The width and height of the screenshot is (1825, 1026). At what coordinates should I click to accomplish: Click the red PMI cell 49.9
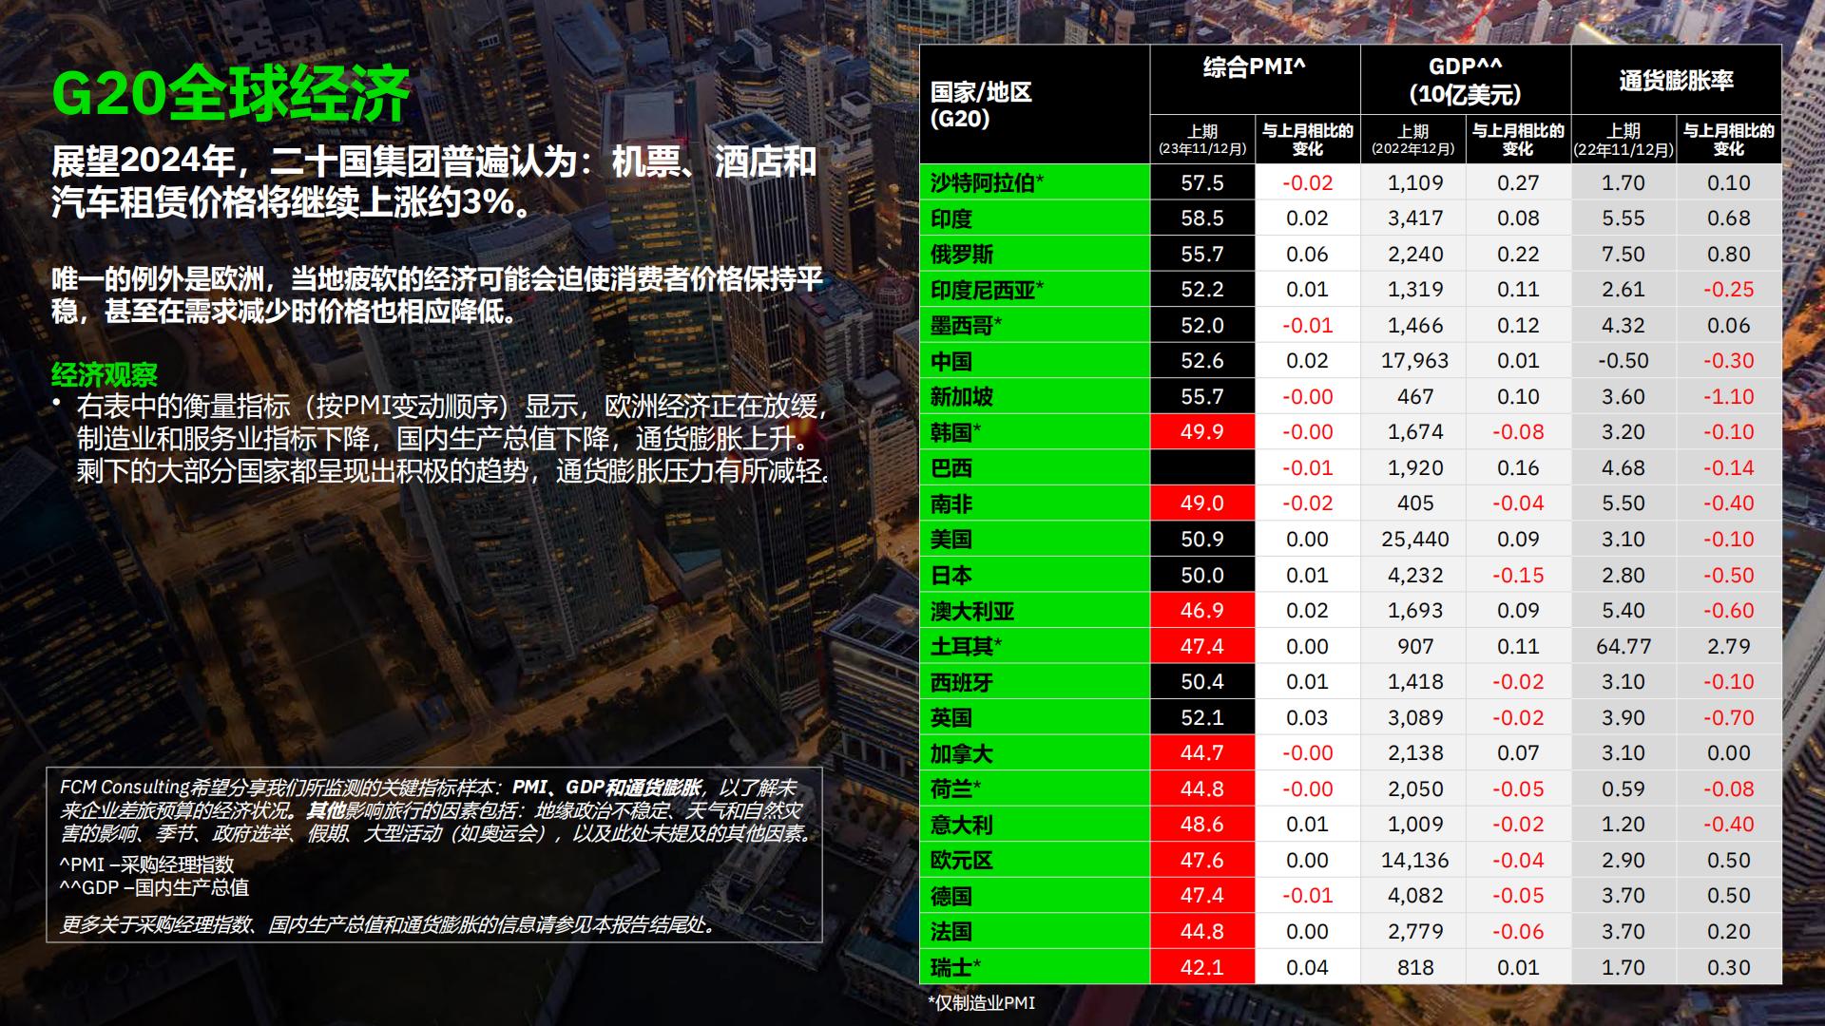1202,432
